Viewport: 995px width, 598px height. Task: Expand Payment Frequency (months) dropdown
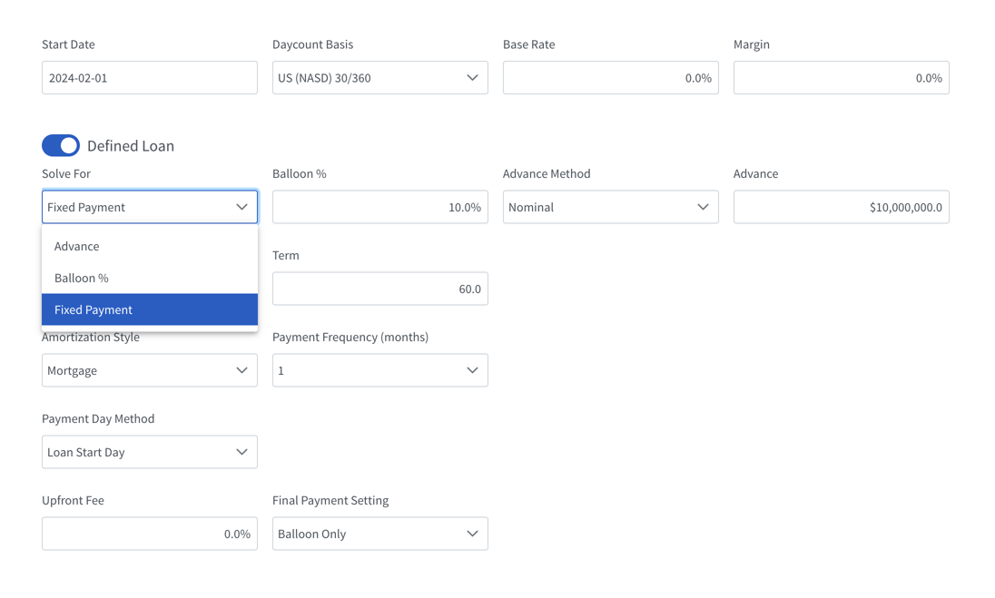click(379, 370)
